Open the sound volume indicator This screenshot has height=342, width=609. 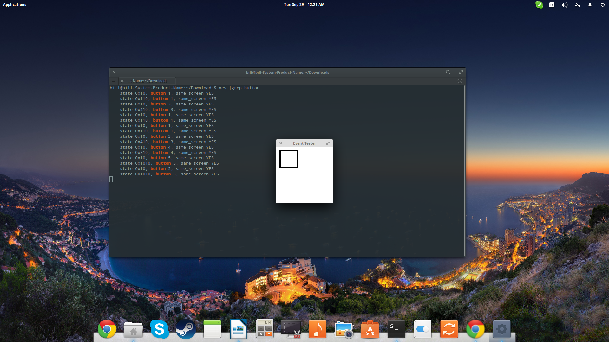point(564,5)
